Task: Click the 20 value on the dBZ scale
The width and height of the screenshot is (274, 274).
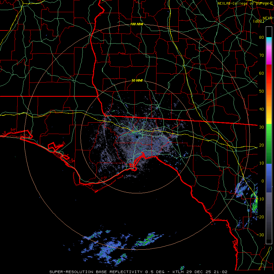Action: (262, 145)
